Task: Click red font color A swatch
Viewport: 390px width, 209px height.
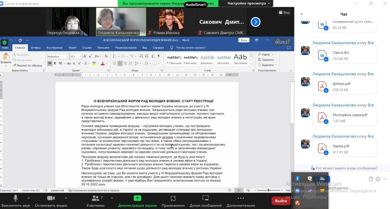Action: pyautogui.click(x=103, y=63)
